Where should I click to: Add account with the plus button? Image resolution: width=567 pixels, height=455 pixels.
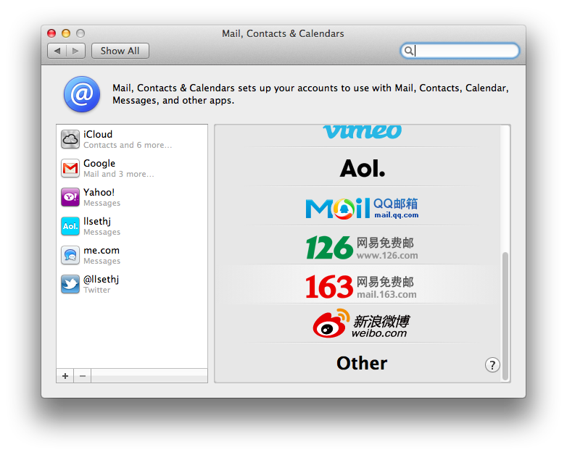click(x=65, y=376)
